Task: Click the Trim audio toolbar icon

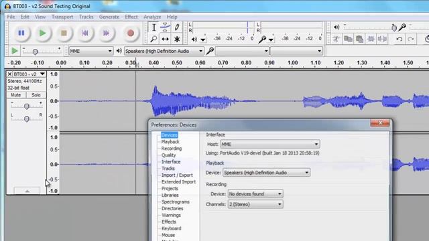Action: tap(371, 39)
